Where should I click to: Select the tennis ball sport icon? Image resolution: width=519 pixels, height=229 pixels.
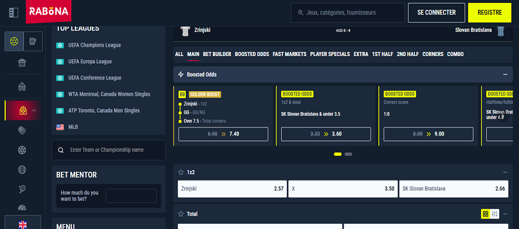tap(22, 170)
